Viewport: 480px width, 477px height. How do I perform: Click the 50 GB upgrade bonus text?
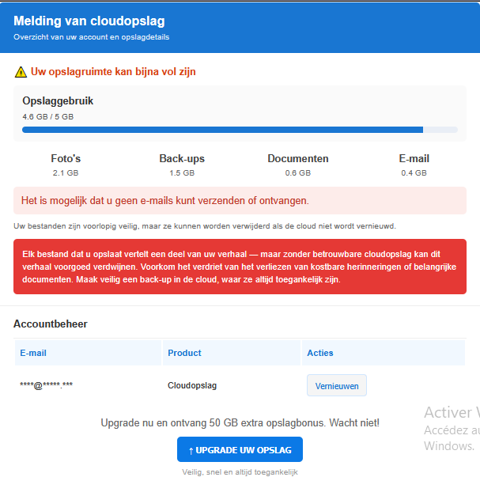[x=240, y=423]
